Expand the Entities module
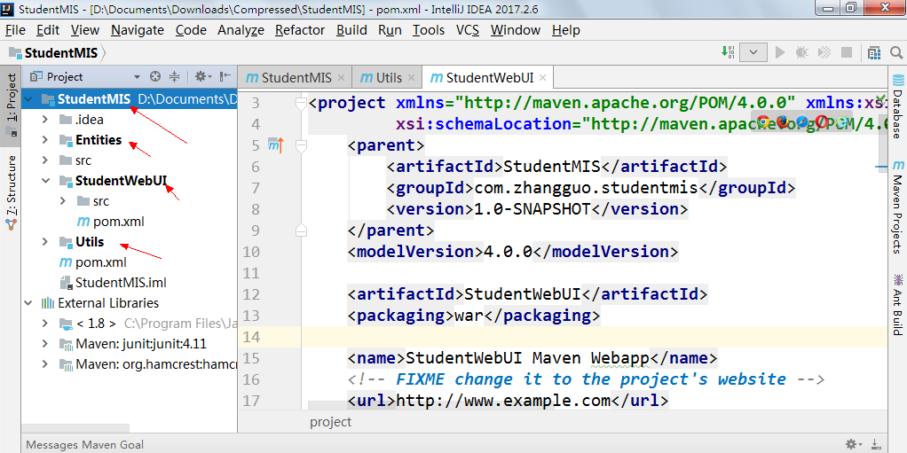The width and height of the screenshot is (907, 453). 45,140
